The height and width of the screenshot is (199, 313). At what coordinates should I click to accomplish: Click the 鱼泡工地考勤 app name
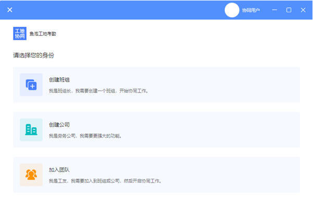[x=43, y=34]
